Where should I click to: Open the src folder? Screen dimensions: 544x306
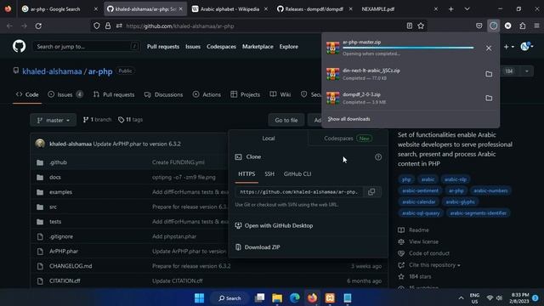point(53,207)
